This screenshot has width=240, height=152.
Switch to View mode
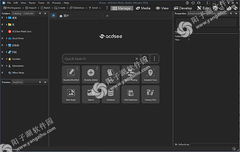(x=162, y=8)
